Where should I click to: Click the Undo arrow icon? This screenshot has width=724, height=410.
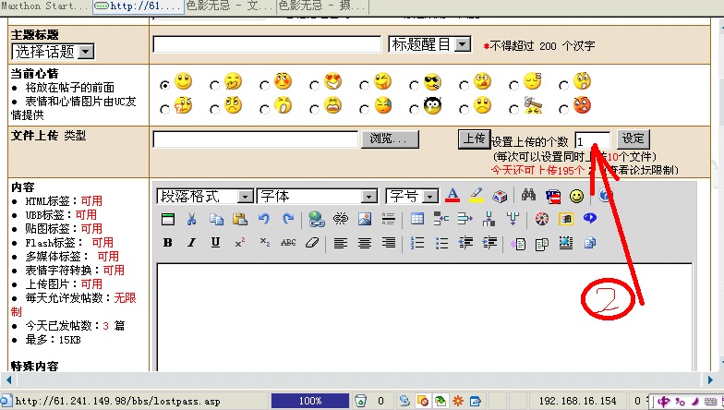click(x=264, y=220)
